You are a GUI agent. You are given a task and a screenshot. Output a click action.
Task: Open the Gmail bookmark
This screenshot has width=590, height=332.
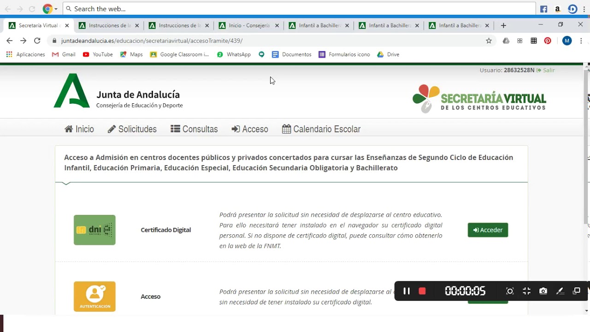click(x=64, y=54)
